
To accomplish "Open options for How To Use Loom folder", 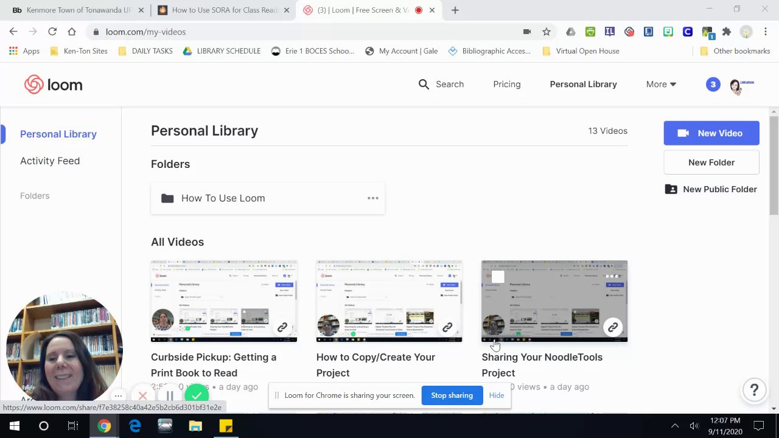I will tap(373, 198).
